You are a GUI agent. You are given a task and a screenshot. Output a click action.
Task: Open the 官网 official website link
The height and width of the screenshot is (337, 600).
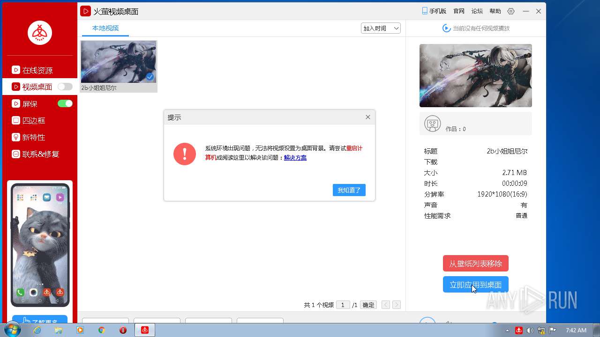(x=459, y=11)
